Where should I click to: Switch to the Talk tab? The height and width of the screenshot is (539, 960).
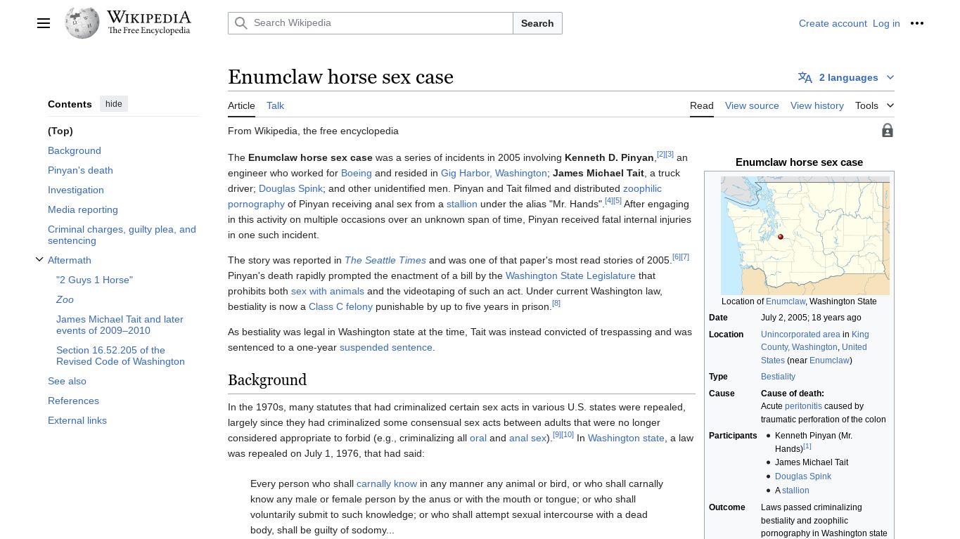click(x=275, y=105)
